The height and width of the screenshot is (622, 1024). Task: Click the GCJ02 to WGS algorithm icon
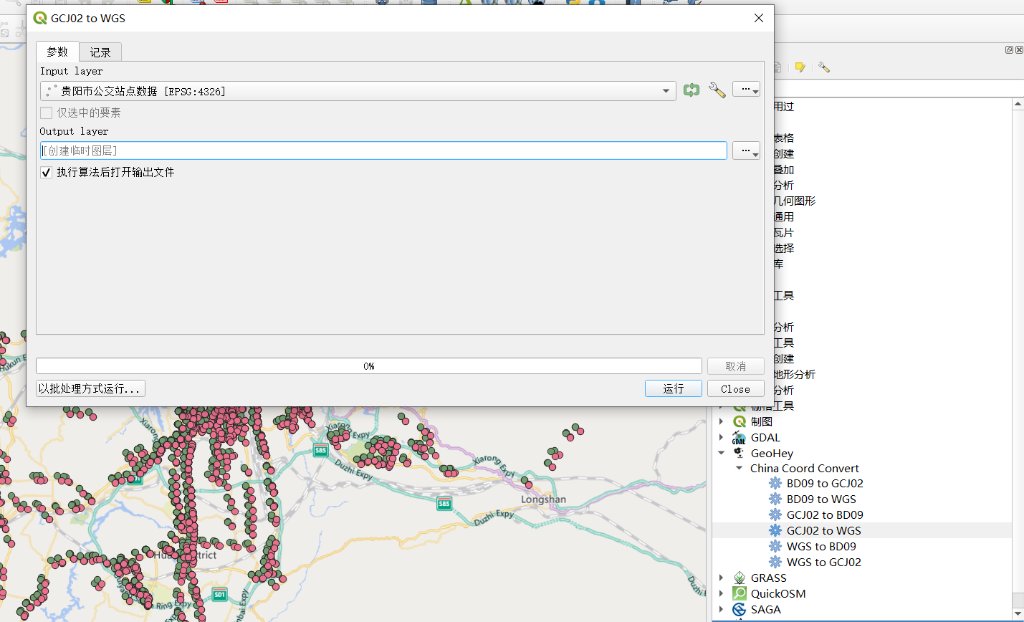pos(775,530)
